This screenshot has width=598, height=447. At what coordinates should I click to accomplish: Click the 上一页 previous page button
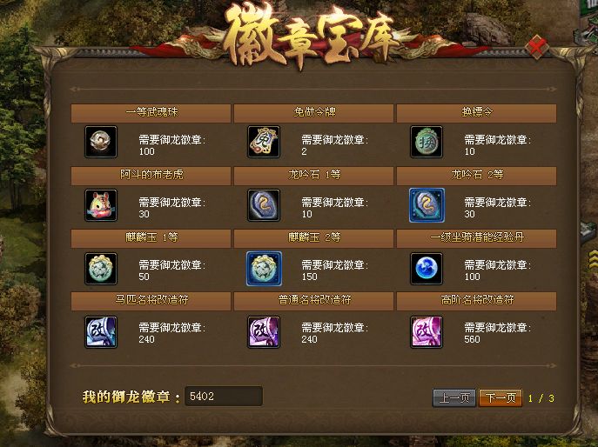(454, 397)
